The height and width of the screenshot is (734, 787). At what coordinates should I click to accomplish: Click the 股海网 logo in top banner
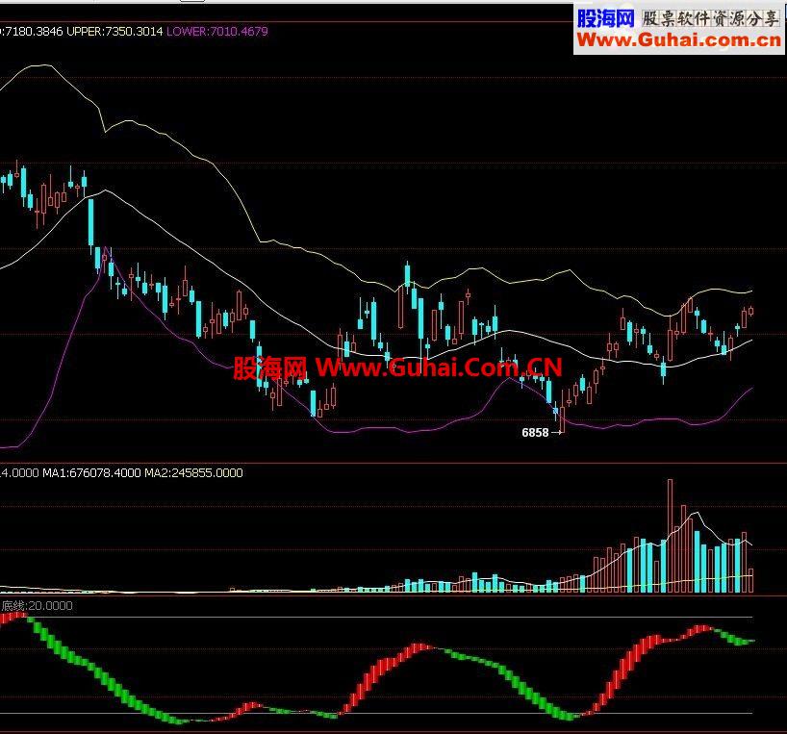click(x=606, y=18)
